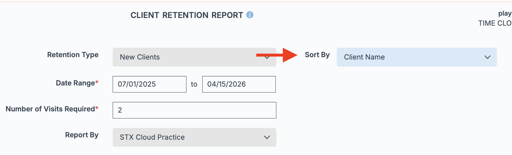Click the start date field showing 07/01/2025
Image resolution: width=512 pixels, height=155 pixels.
click(149, 84)
